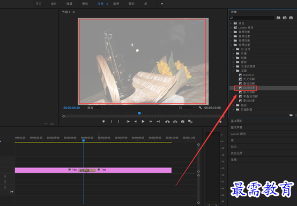Click the Comparison View icon
The image size is (297, 206).
pos(190,121)
